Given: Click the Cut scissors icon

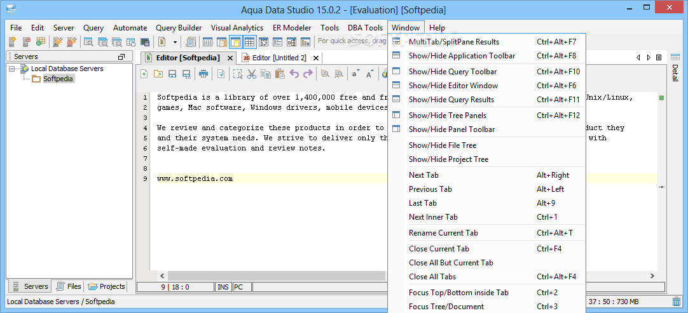Looking at the screenshot, I should point(251,74).
